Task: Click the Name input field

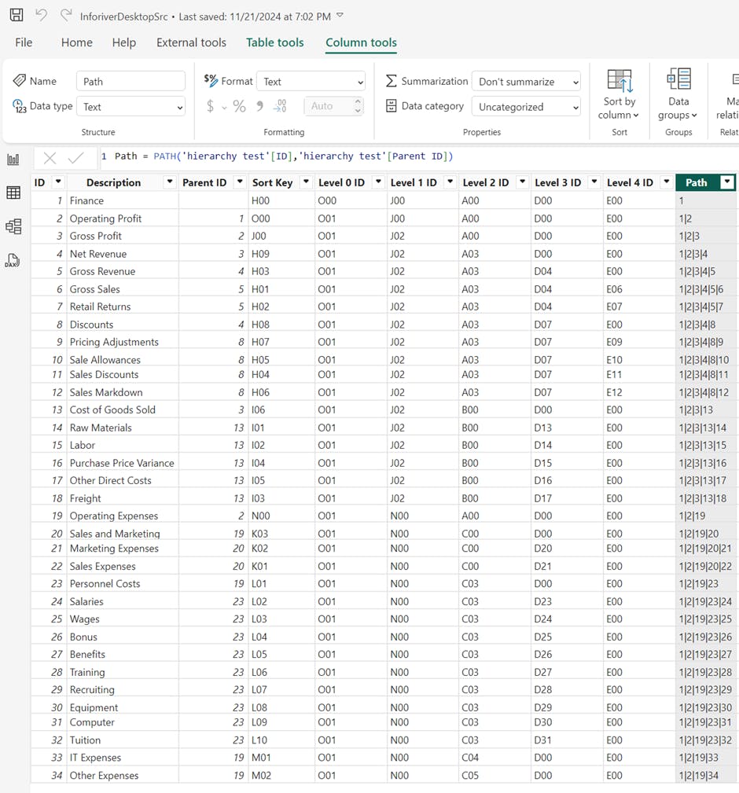Action: click(131, 81)
